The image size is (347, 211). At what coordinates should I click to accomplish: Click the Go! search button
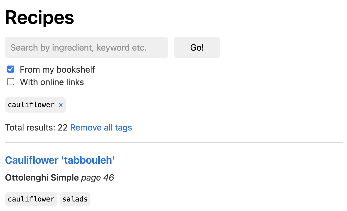pyautogui.click(x=197, y=47)
